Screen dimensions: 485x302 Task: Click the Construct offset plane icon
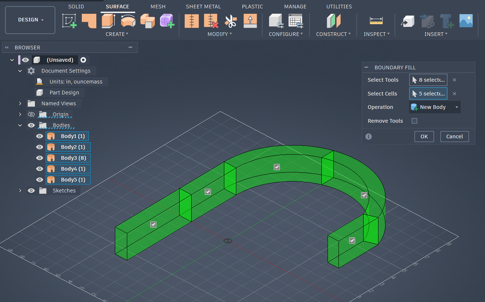coord(333,21)
